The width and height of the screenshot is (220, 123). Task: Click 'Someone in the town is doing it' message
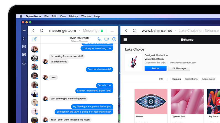84,112
